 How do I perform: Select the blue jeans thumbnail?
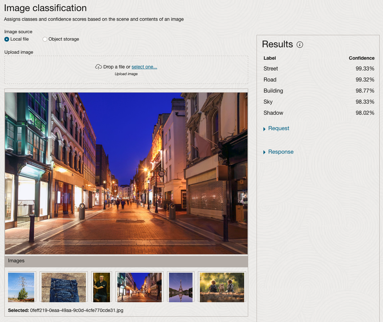click(64, 287)
